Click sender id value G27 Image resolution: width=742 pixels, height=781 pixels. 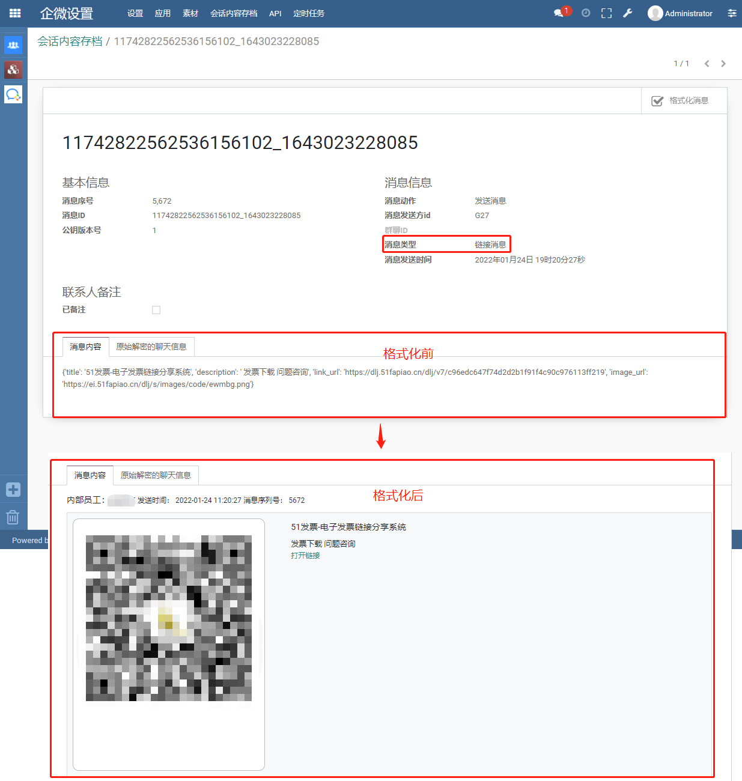(x=482, y=216)
